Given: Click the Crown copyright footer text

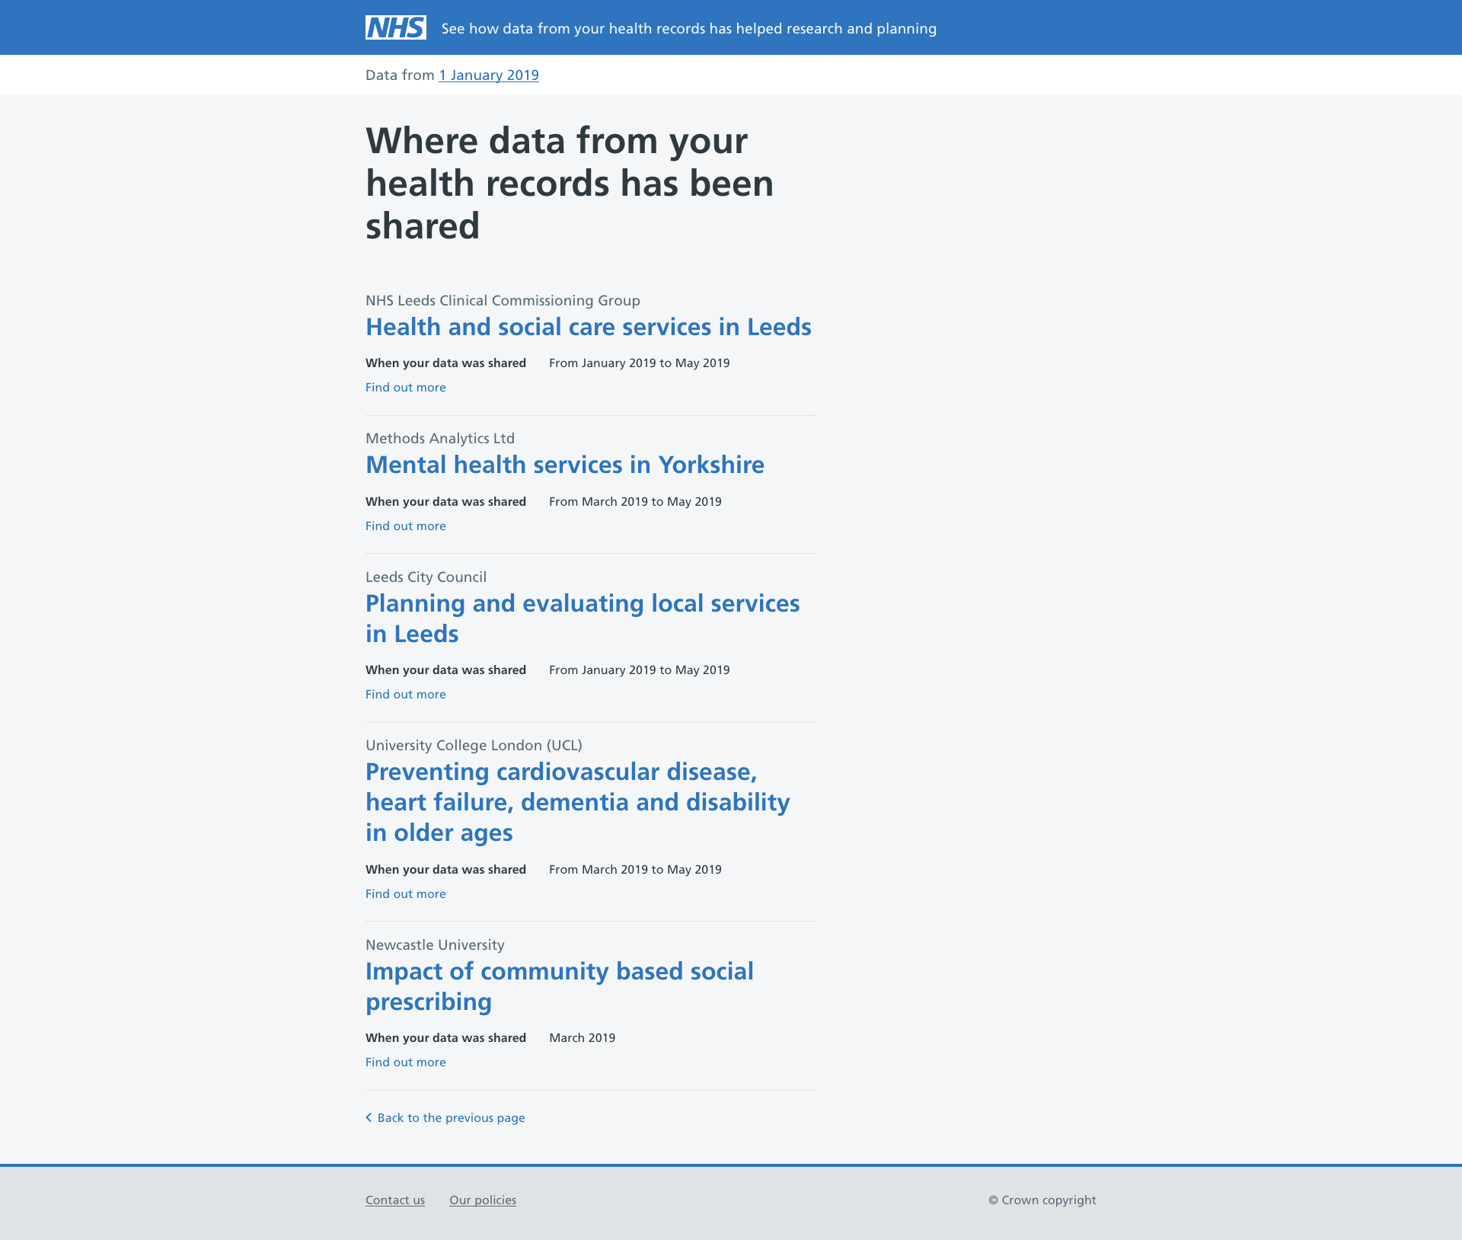Looking at the screenshot, I should click(x=1042, y=1200).
